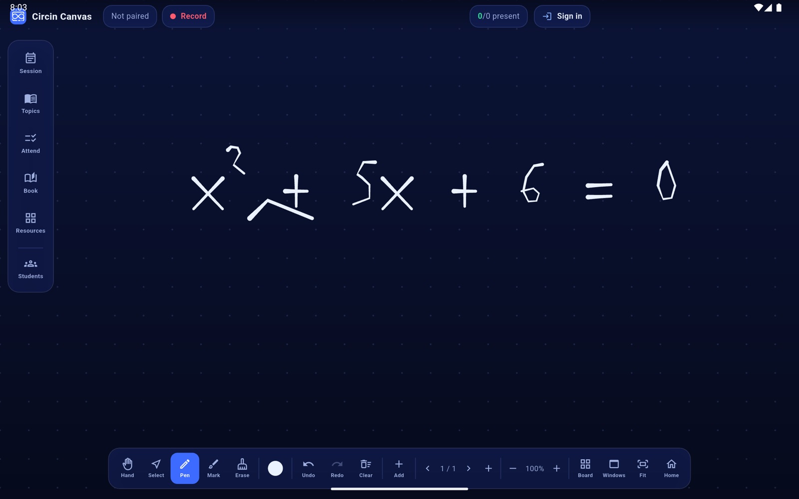The width and height of the screenshot is (799, 499).
Task: Go to Home view
Action: pos(671,468)
